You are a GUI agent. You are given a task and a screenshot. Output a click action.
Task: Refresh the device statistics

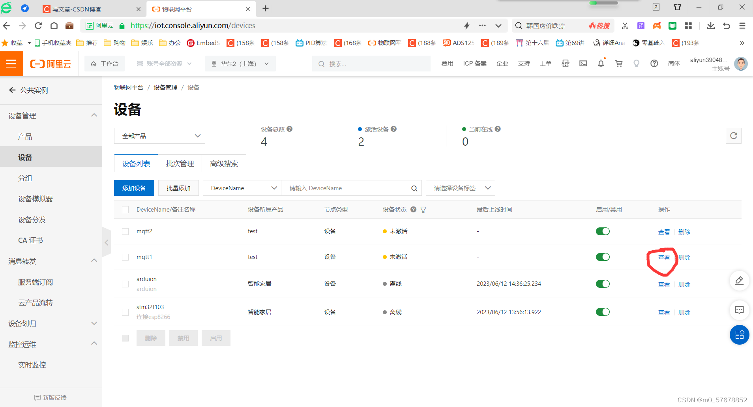(734, 136)
